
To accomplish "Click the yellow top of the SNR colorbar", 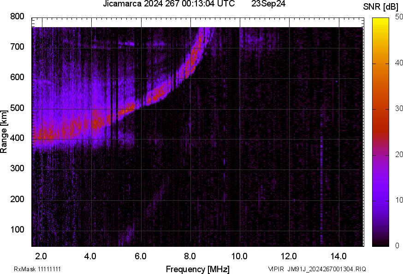I will [381, 20].
